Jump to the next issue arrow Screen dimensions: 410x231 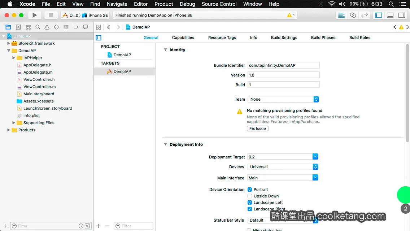(x=407, y=27)
